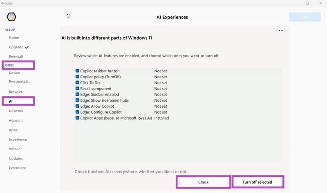This screenshot has height=193, width=327.
Task: Click the refresh icon button
Action: pyautogui.click(x=68, y=16)
